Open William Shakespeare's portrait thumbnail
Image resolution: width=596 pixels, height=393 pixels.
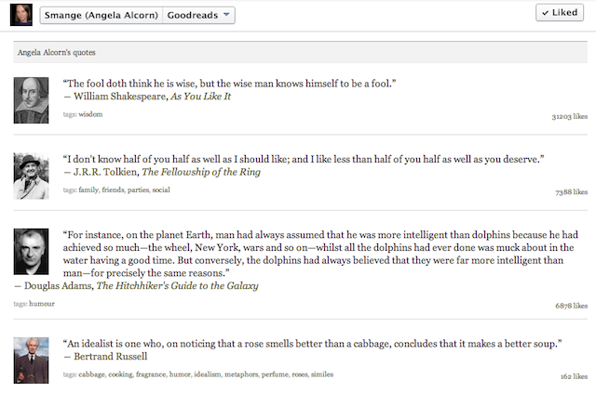click(31, 100)
